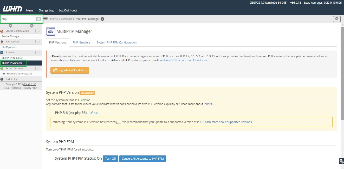Click inside the sidebar search field

[18, 19]
